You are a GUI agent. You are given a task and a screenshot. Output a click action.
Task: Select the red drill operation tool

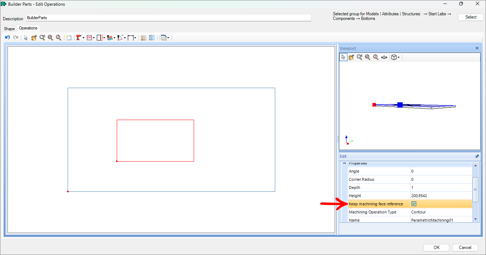(79, 37)
